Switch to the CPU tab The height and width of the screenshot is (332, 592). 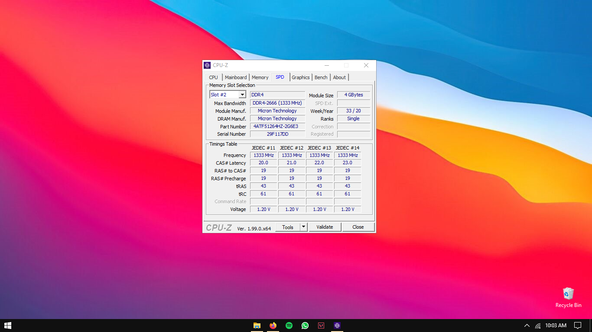pos(213,77)
